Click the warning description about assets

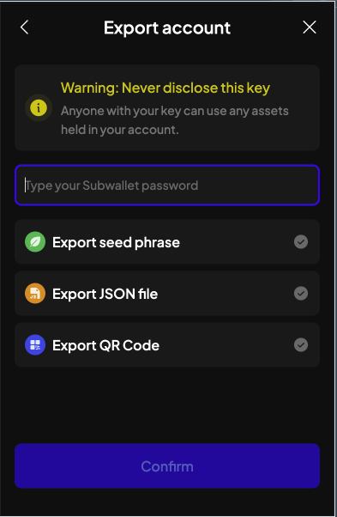174,120
